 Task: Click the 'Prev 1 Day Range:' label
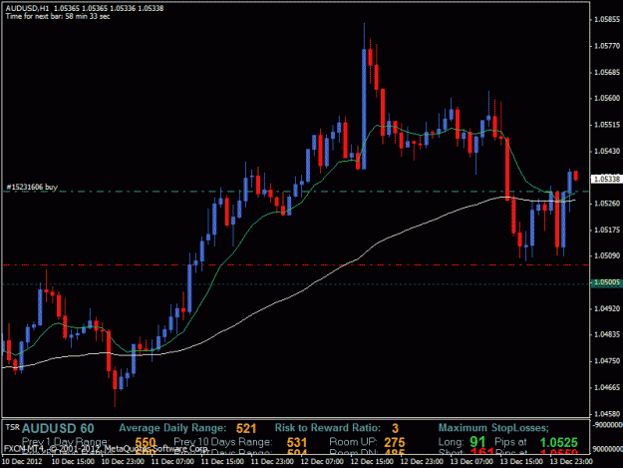coord(66,442)
